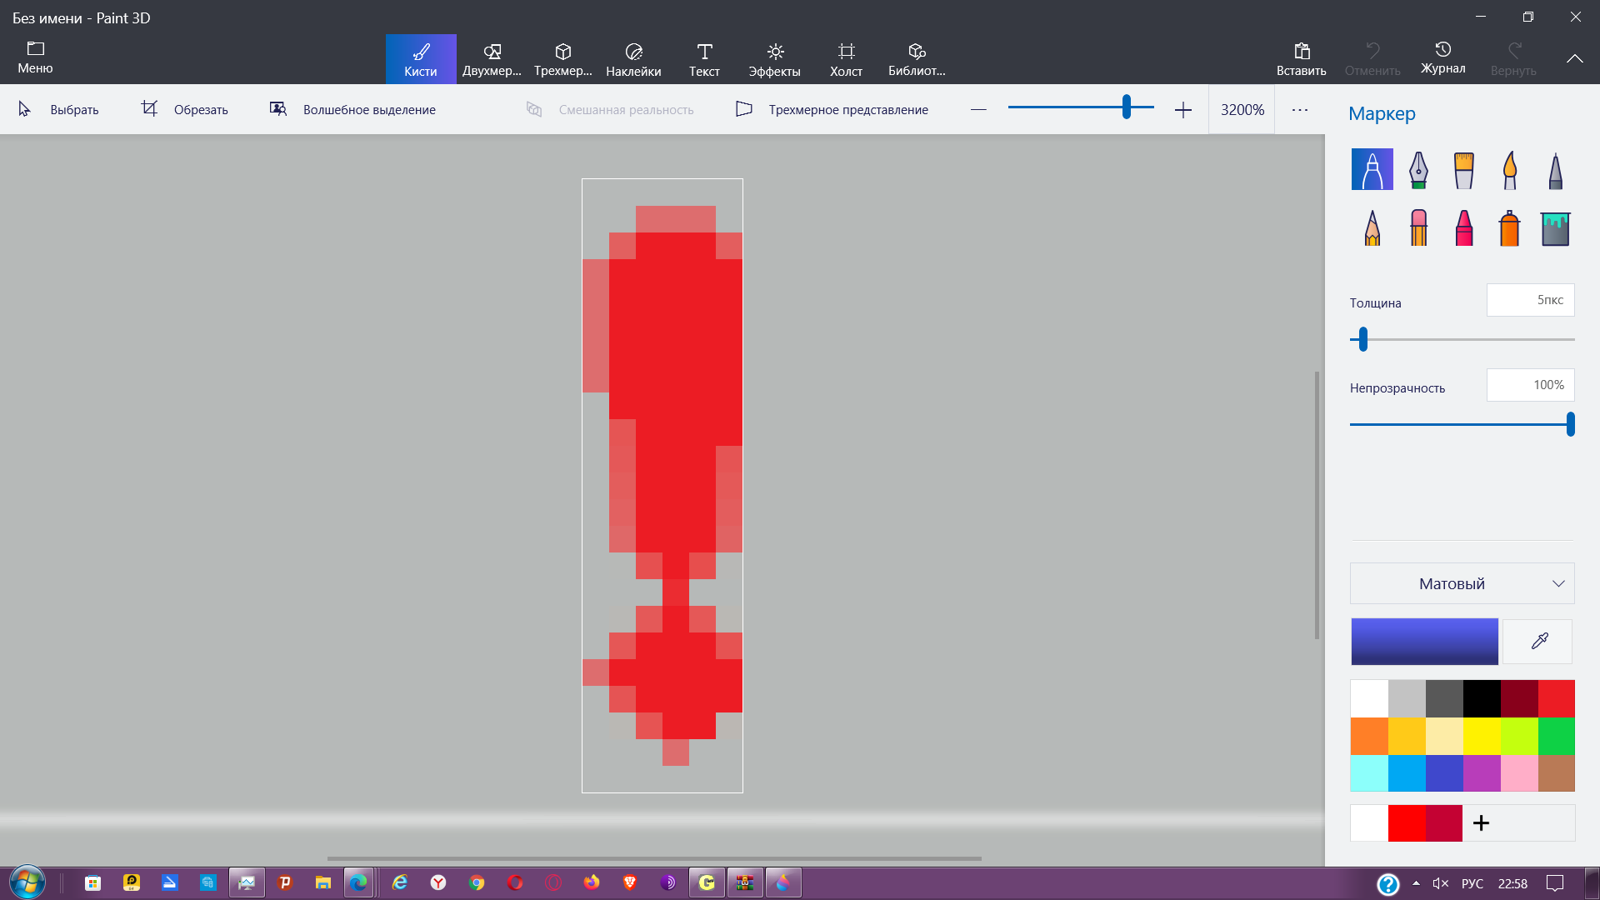This screenshot has width=1600, height=900.
Task: Expand the Матовый material dropdown
Action: 1462,583
